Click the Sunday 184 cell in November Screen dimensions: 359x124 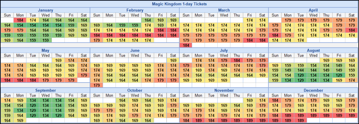coord(186,120)
